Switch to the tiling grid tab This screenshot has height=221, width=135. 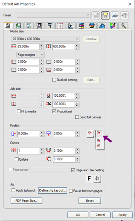(60, 26)
